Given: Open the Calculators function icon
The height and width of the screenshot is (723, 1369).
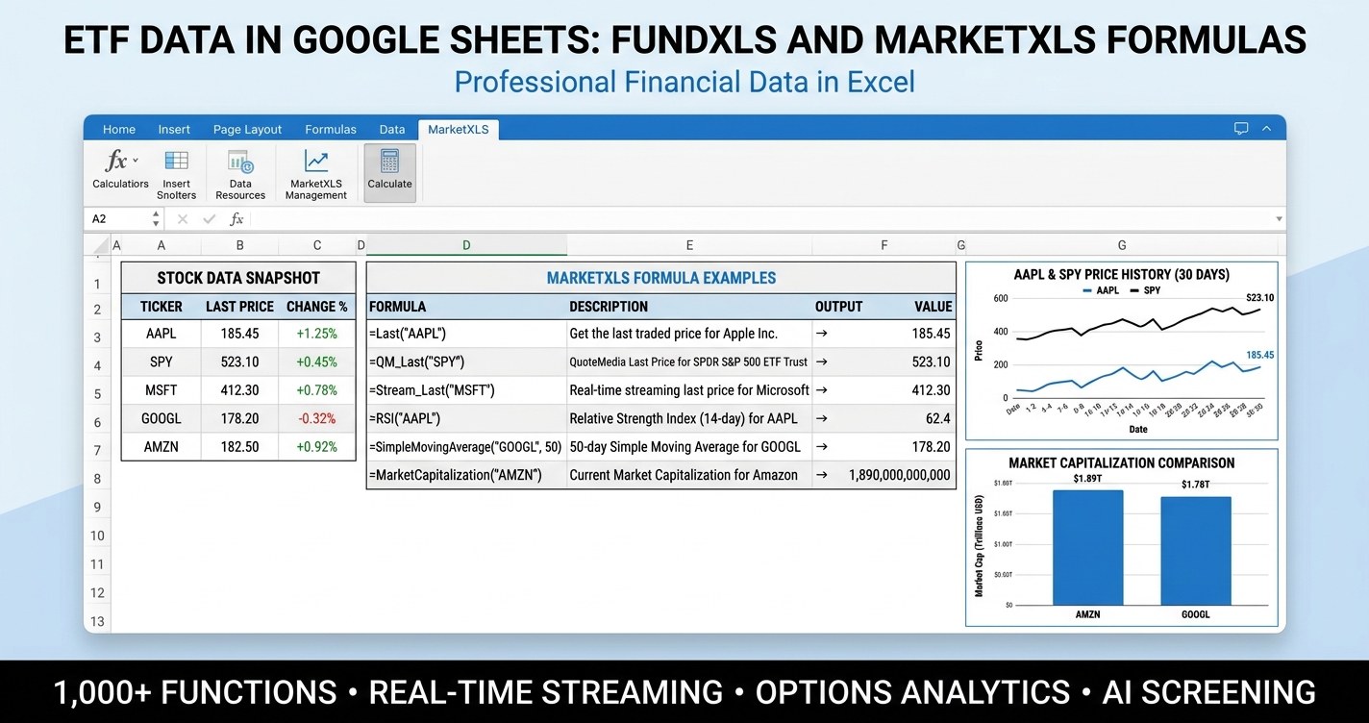Looking at the screenshot, I should pos(115,161).
